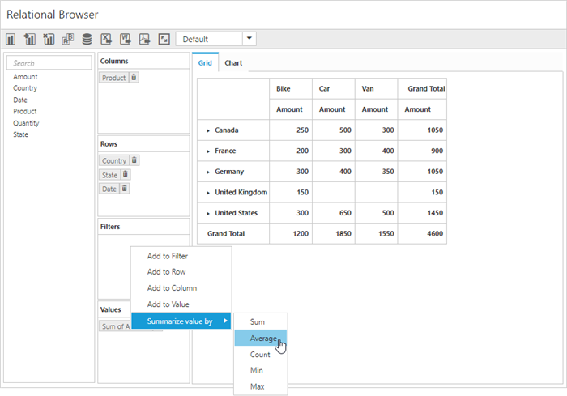Pick Count from the summary options
Viewport: 567px width, 396px height.
[260, 355]
